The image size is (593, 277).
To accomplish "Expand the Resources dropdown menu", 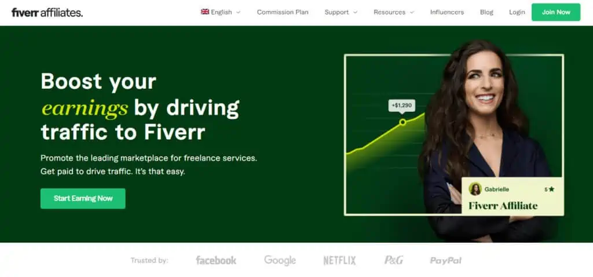I will [394, 12].
